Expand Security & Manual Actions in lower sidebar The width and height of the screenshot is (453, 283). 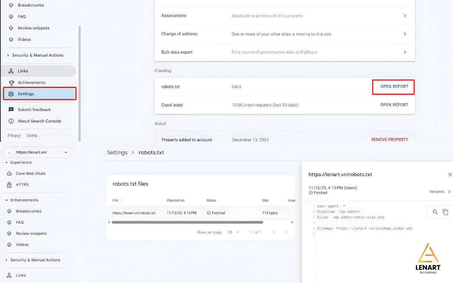[x=6, y=260]
